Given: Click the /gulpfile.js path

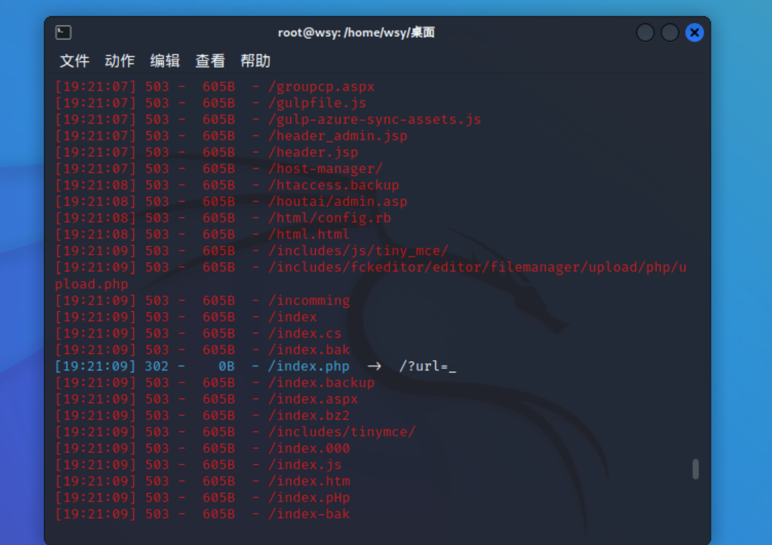Looking at the screenshot, I should click(317, 103).
